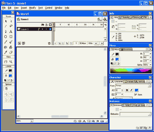Open the character spacing dropdown
154x132 pixels.
122,95
